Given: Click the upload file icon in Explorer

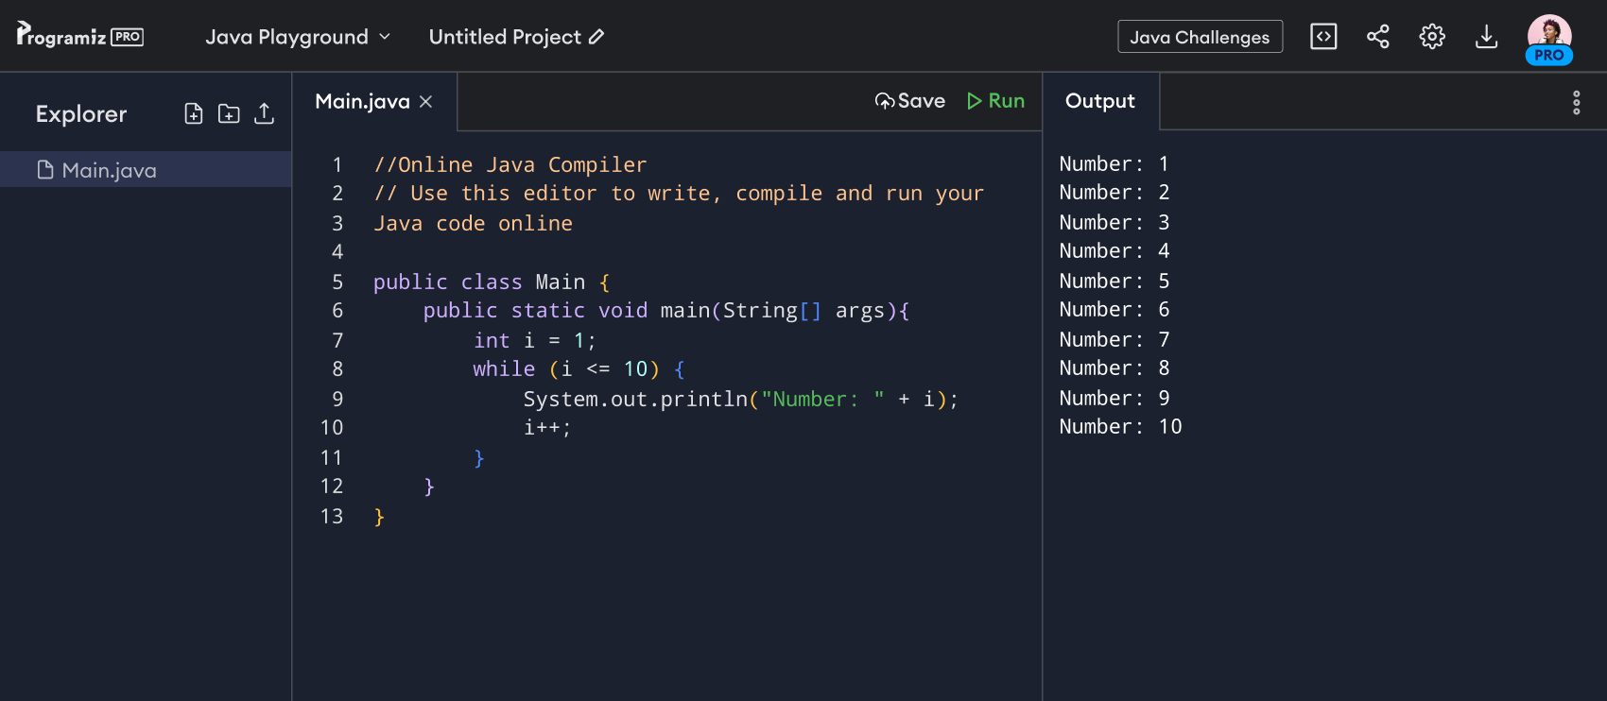Looking at the screenshot, I should pyautogui.click(x=264, y=113).
